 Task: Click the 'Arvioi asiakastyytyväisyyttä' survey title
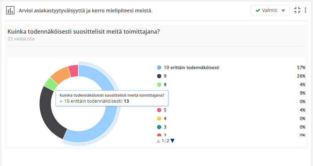pyautogui.click(x=85, y=11)
